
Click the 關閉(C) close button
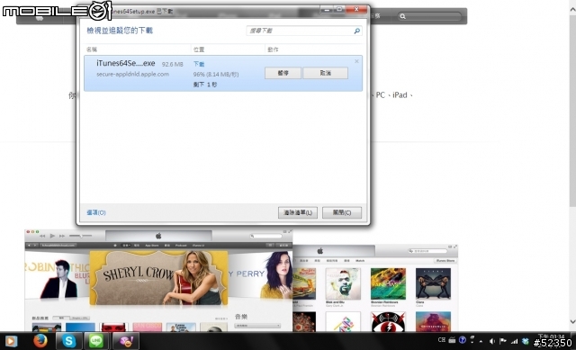342,212
